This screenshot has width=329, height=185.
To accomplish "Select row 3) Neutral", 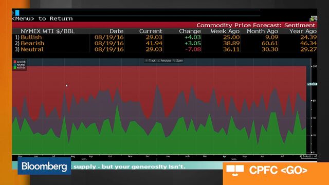I will point(164,49).
